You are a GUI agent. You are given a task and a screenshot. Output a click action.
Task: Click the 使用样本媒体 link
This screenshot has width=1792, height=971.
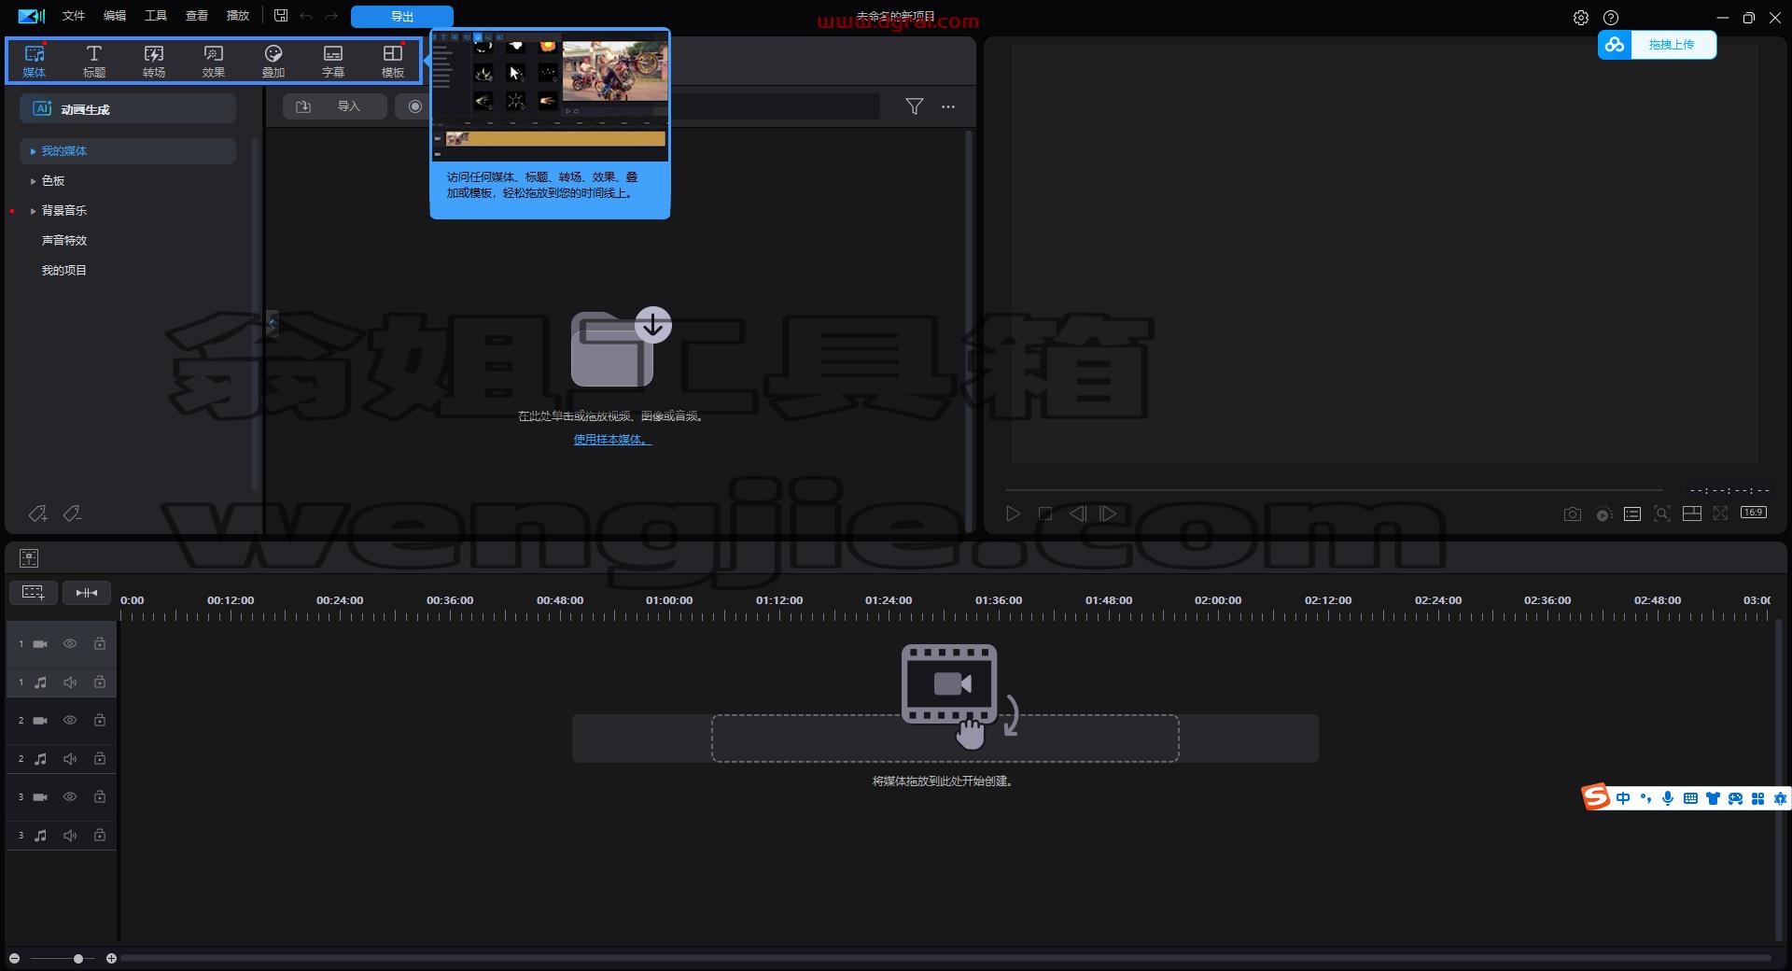point(612,440)
